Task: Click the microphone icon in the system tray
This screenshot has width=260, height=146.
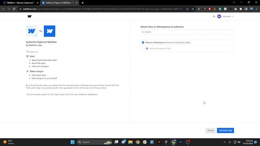Action: [x=230, y=142]
